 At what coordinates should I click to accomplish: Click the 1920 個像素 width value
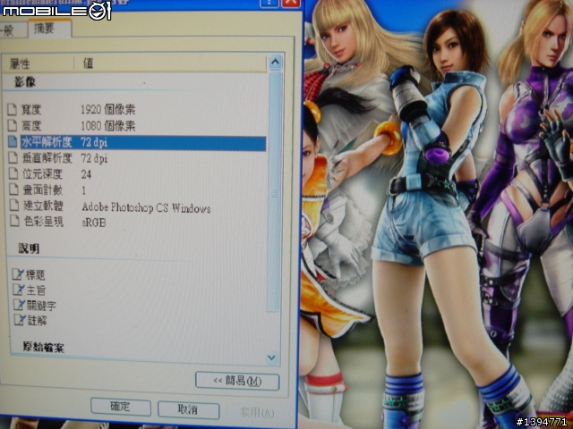[x=107, y=109]
